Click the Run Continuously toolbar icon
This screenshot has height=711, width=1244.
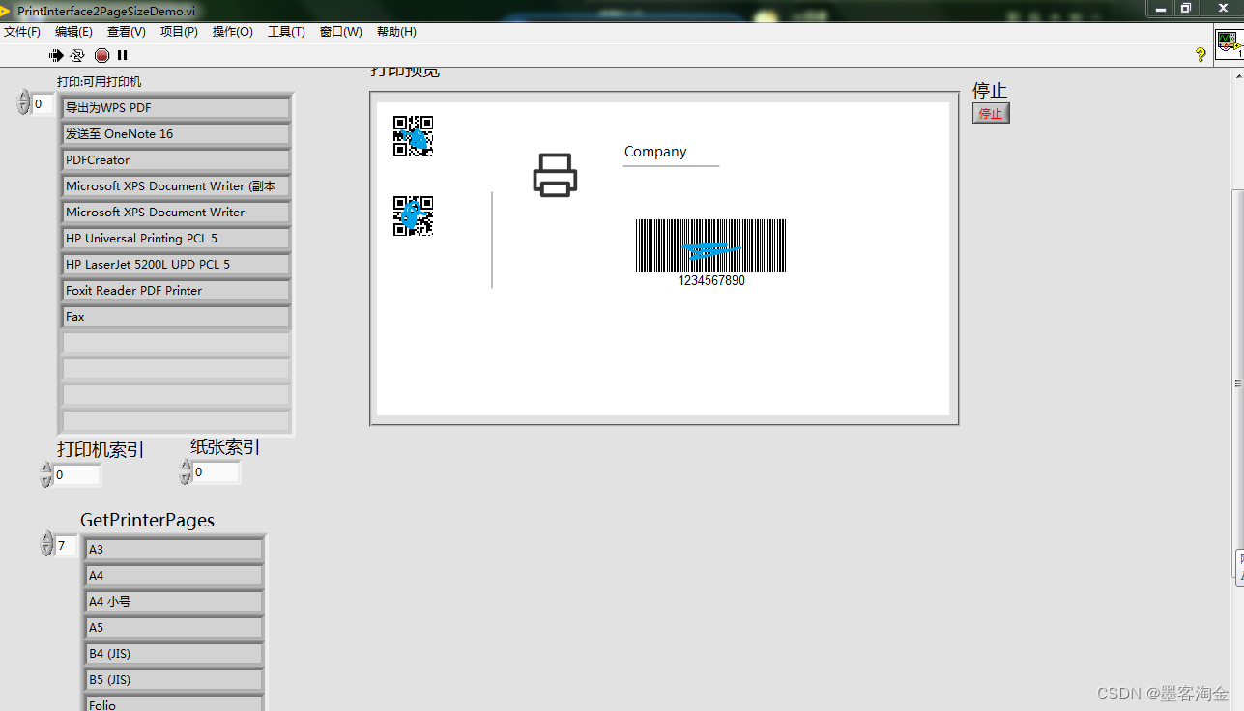coord(78,56)
